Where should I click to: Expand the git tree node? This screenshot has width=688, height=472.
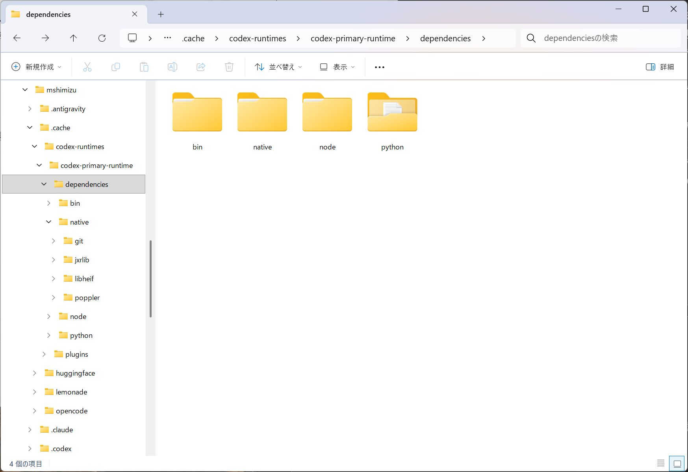[x=54, y=241]
